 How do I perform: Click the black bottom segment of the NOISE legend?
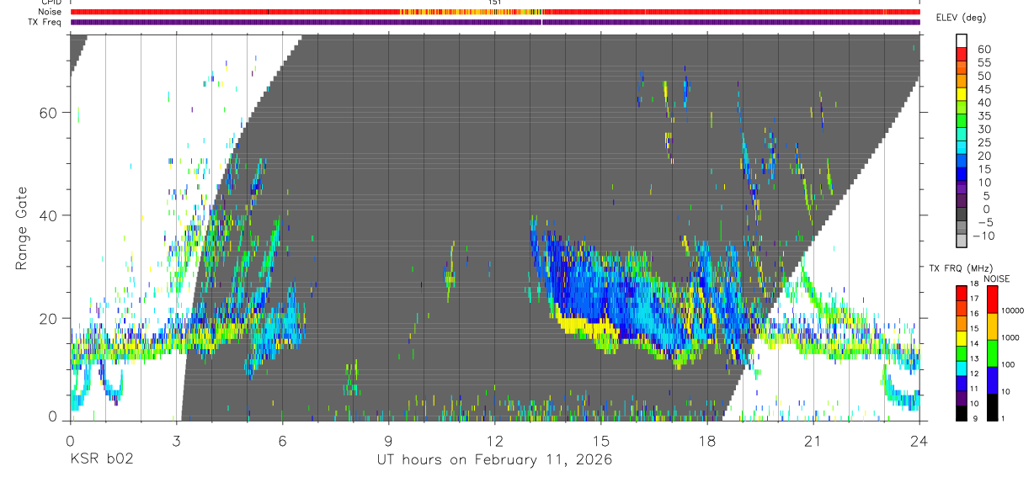point(993,407)
